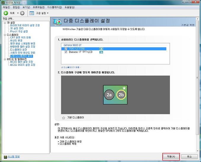
Task: Click the 비디오 및 텔레비전 tree node label
Action: (x=17, y=59)
